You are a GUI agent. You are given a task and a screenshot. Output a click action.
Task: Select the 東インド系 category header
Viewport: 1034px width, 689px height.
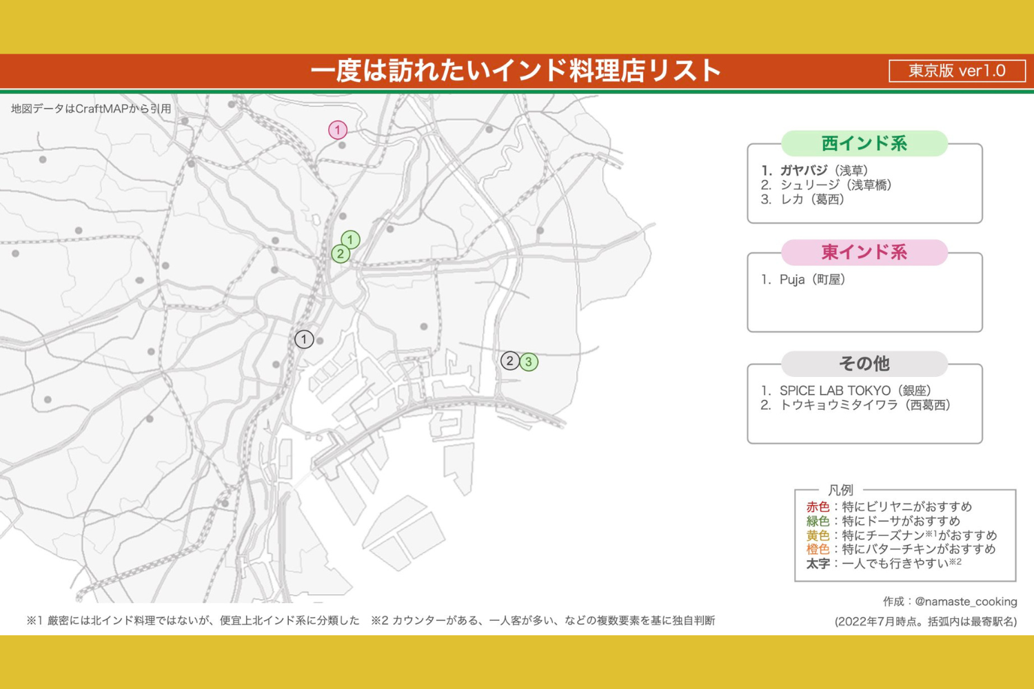tap(864, 252)
